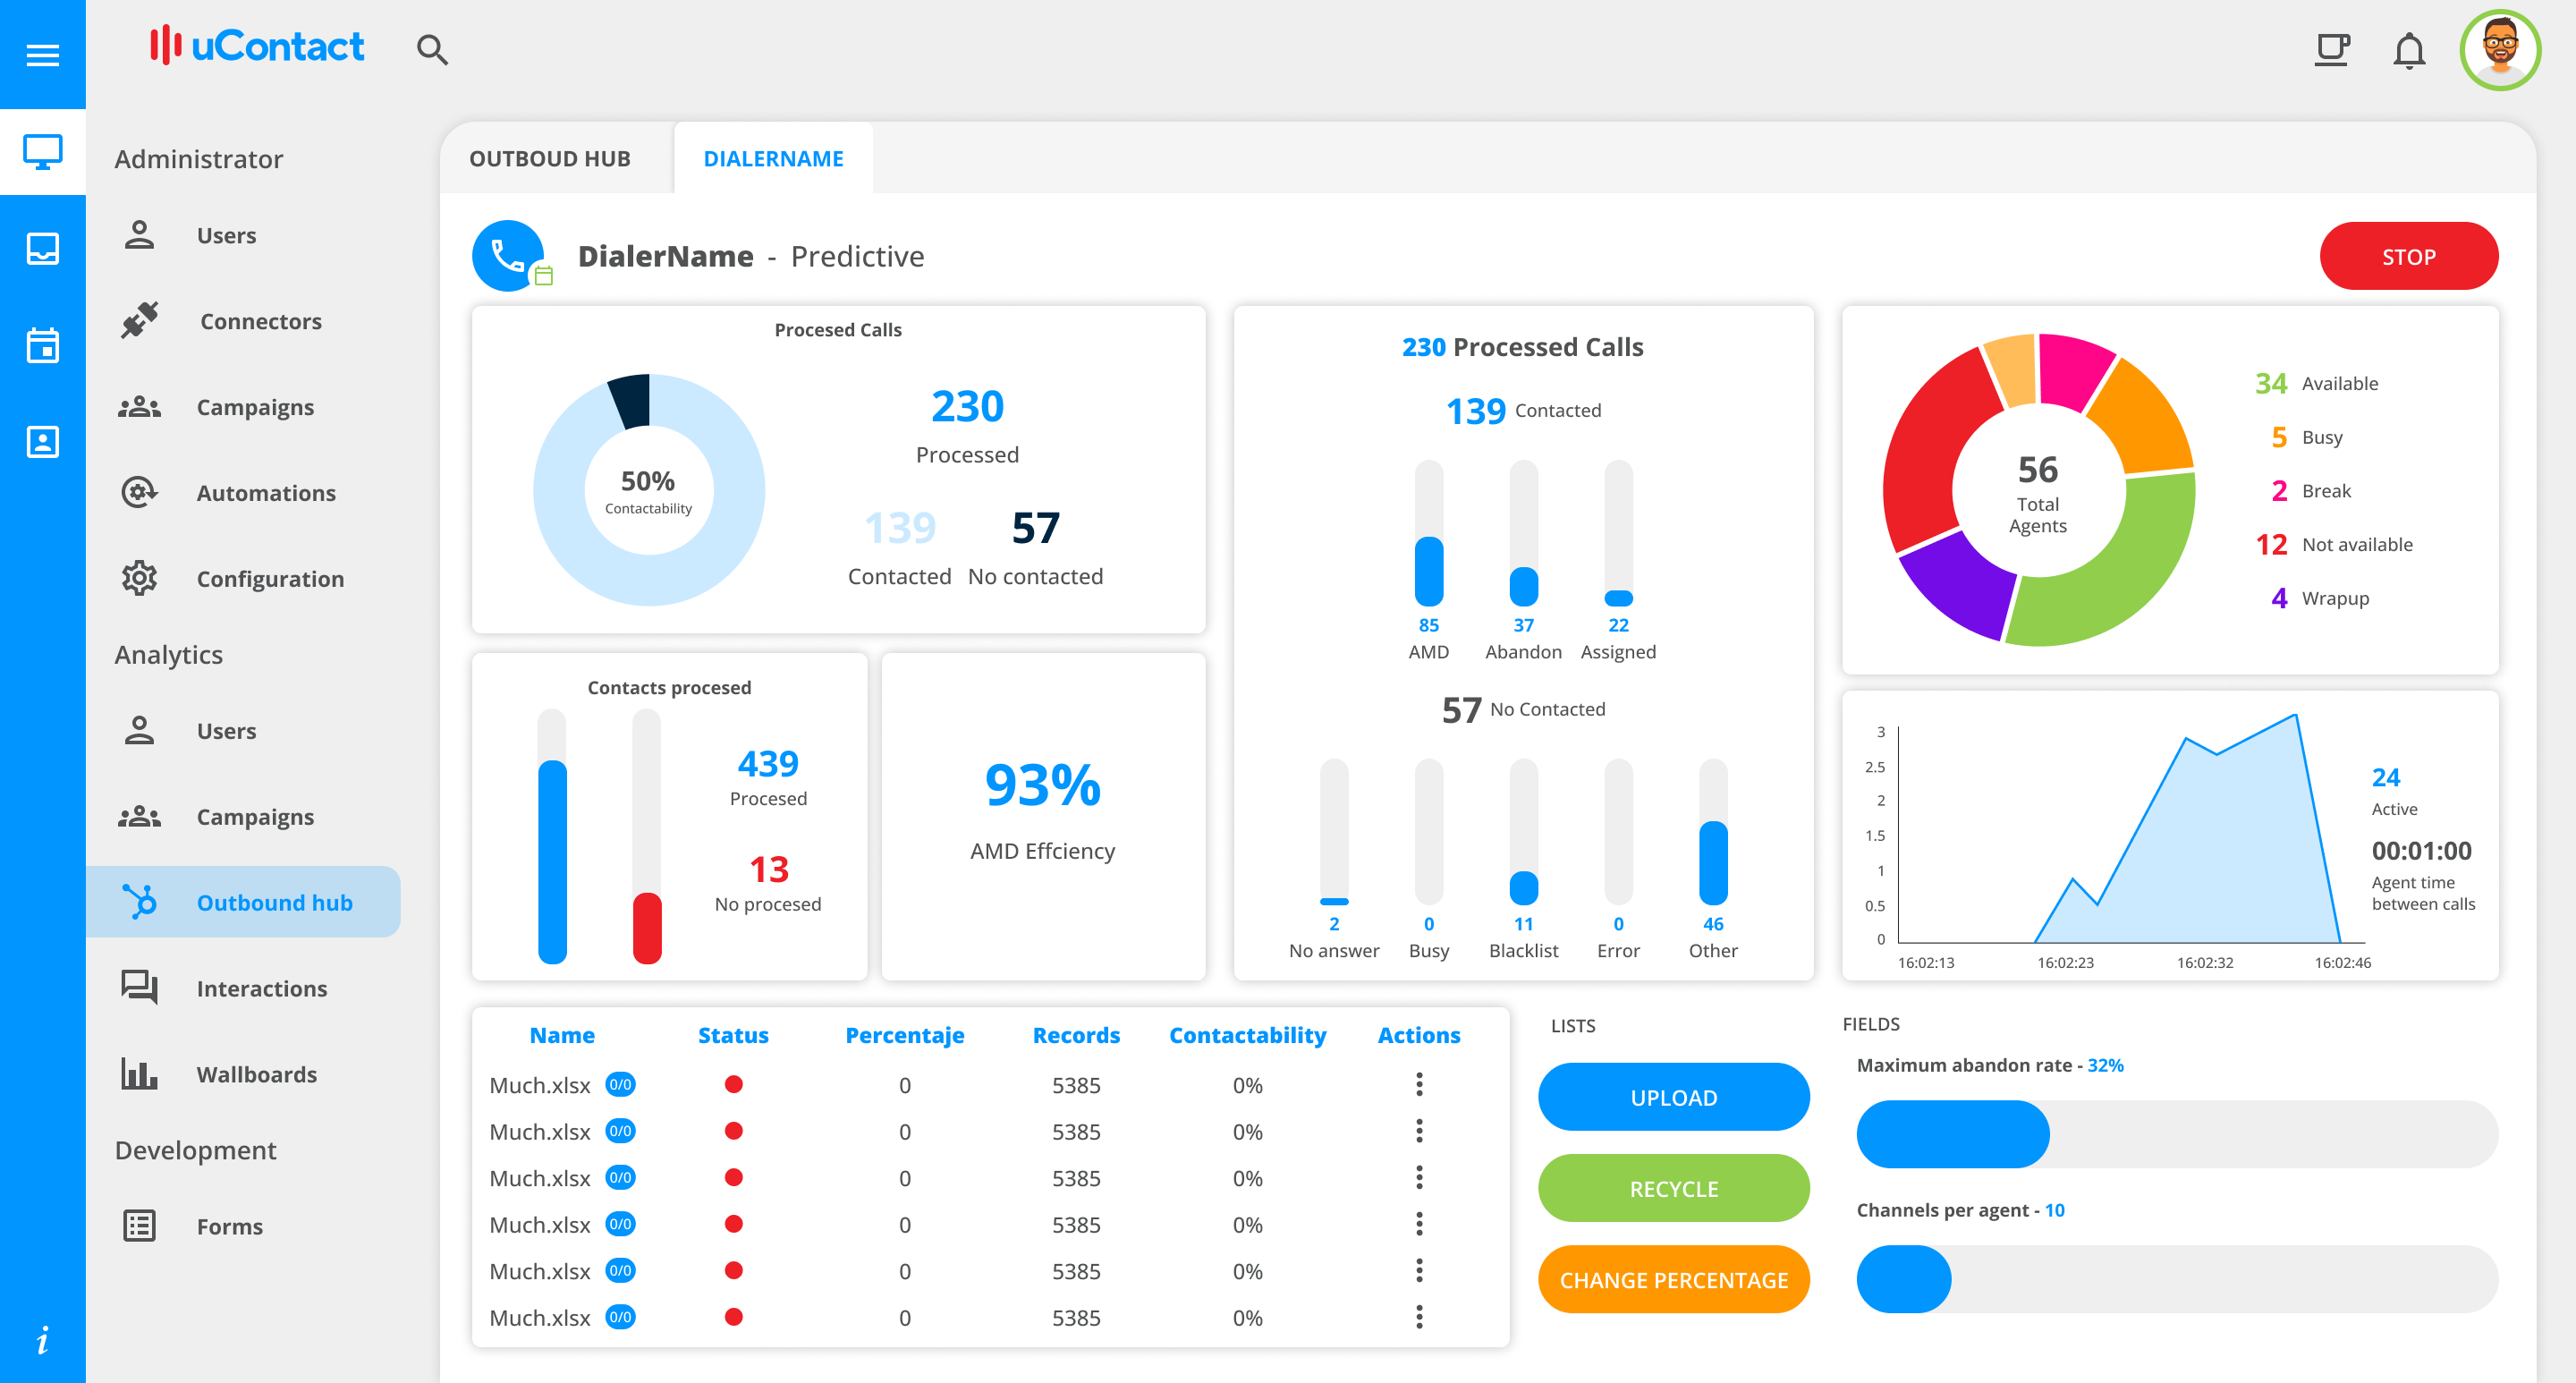2576x1383 pixels.
Task: Open actions menu for first Much.xlsx row
Action: [1418, 1084]
